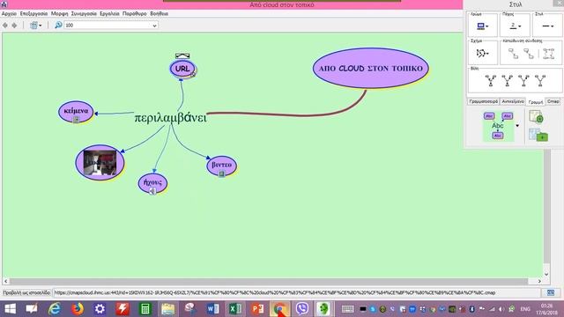Select the βιντεο concept node
The height and width of the screenshot is (317, 564).
[221, 165]
